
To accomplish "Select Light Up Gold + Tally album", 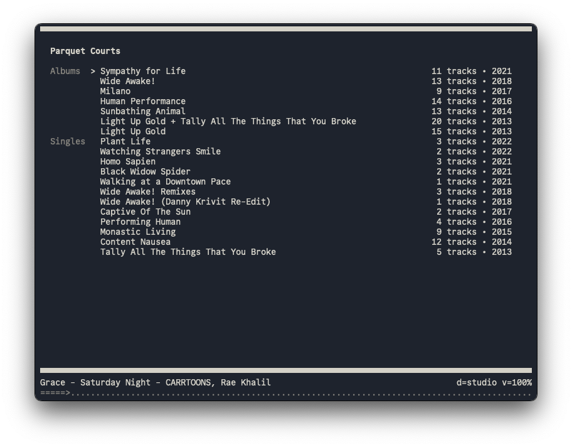I will 228,121.
